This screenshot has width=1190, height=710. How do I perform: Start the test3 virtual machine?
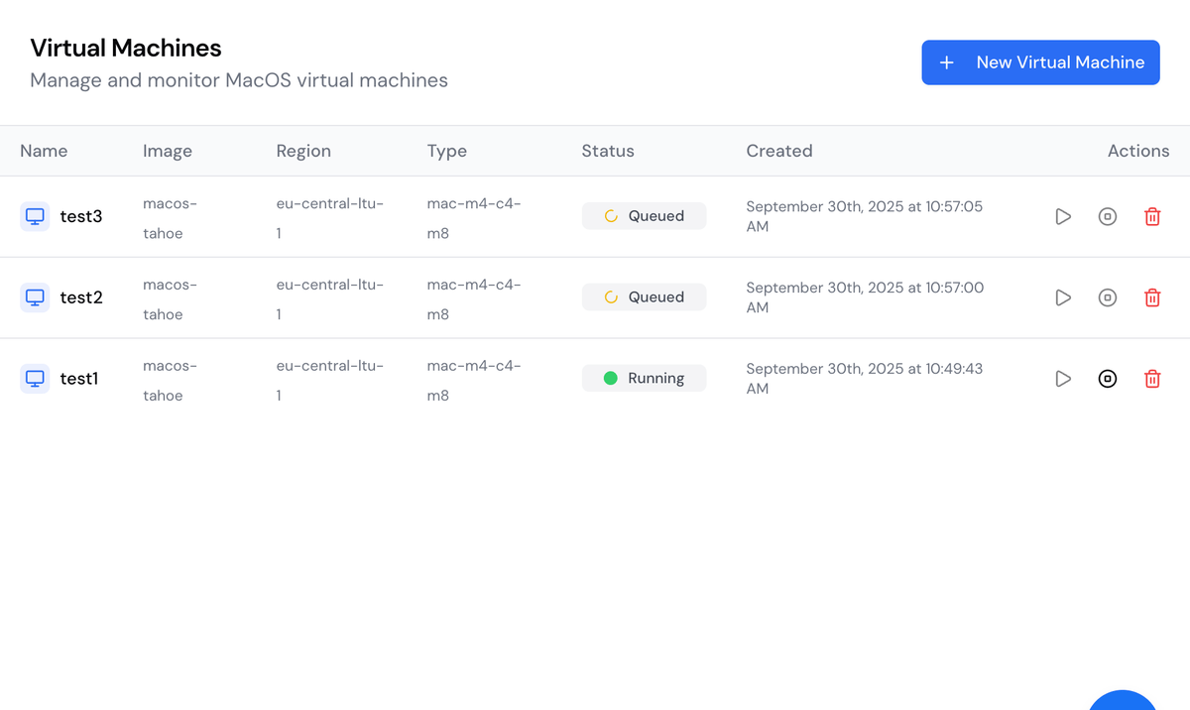[1063, 216]
